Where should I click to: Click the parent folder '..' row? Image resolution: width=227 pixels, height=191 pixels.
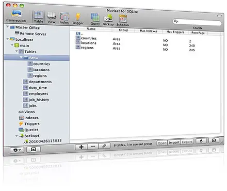80,34
